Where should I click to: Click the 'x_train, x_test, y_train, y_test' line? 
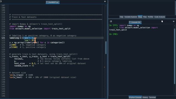tap(40, 56)
